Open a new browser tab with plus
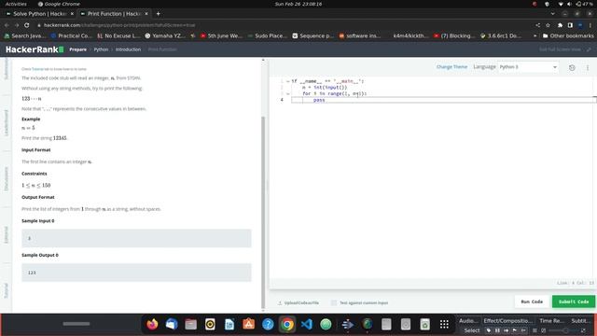Viewport: 597px width, 336px height. point(158,14)
